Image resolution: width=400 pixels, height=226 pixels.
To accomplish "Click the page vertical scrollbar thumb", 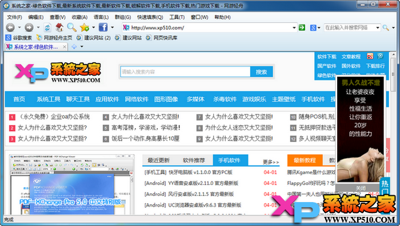I will 393,74.
